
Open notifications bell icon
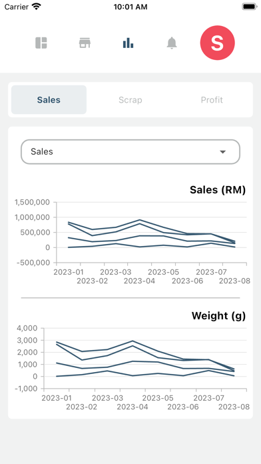point(171,43)
